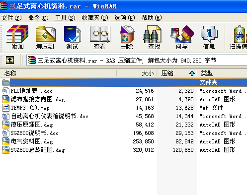Select the parent folder '..' icon

tap(5, 82)
